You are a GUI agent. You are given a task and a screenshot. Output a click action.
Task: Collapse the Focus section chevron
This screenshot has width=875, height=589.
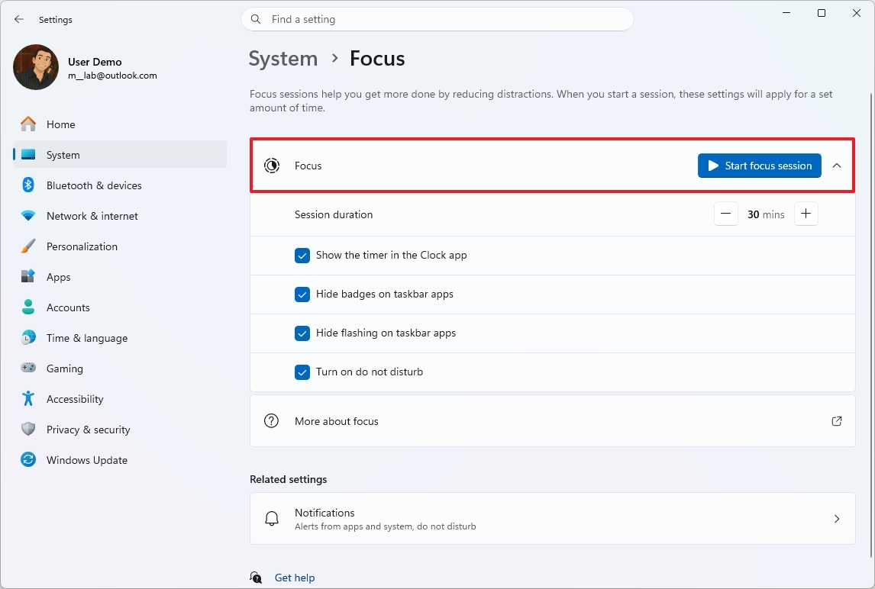click(837, 166)
